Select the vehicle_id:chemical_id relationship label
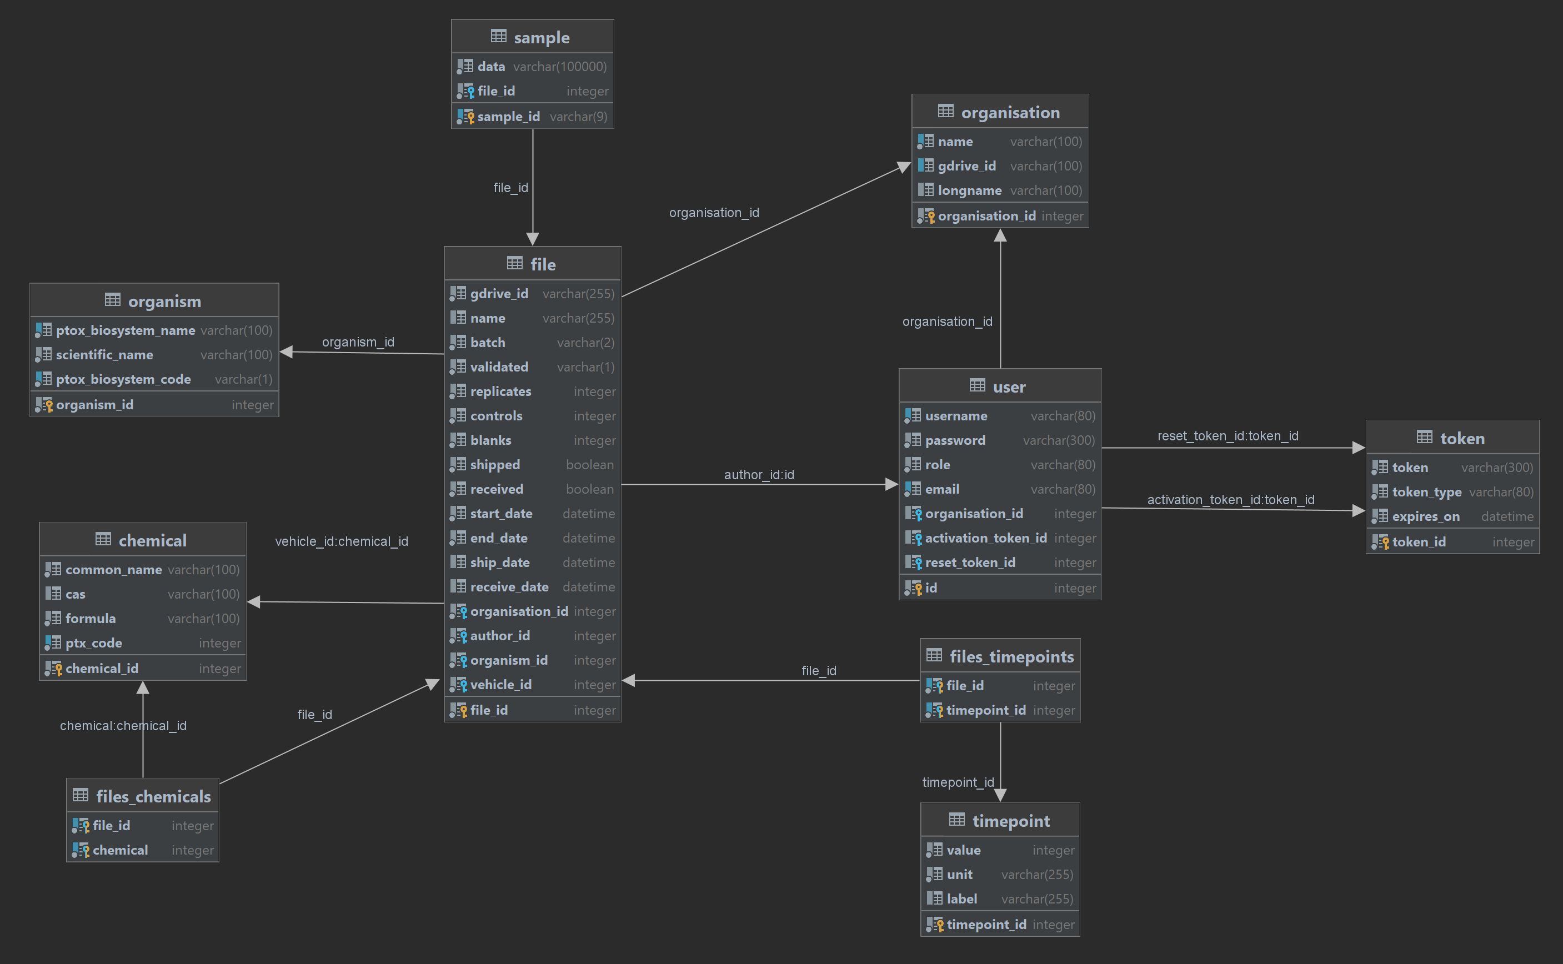This screenshot has width=1563, height=964. pyautogui.click(x=341, y=541)
